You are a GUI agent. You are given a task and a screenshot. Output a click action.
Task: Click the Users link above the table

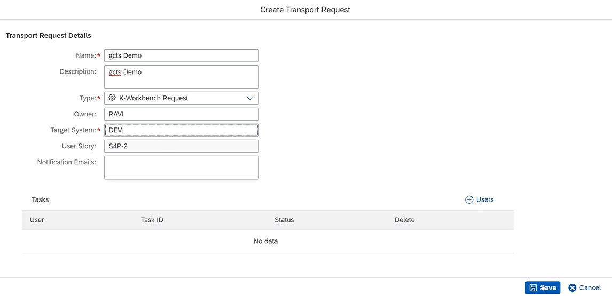[485, 199]
